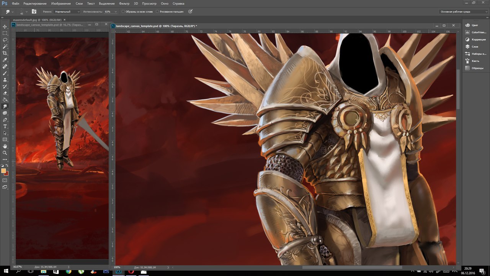Image resolution: width=490 pixels, height=276 pixels.
Task: Open the Коррекция panel
Action: pos(475,39)
